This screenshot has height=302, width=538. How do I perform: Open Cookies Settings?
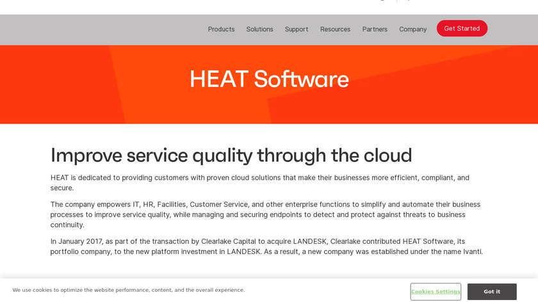pos(436,292)
